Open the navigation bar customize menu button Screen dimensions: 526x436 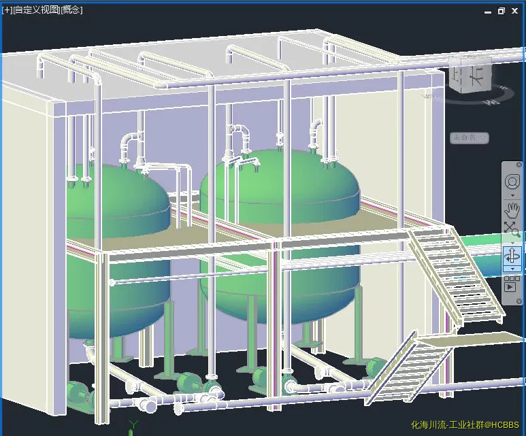(519, 301)
